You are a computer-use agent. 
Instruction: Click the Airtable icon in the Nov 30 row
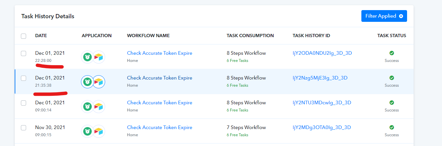99,131
